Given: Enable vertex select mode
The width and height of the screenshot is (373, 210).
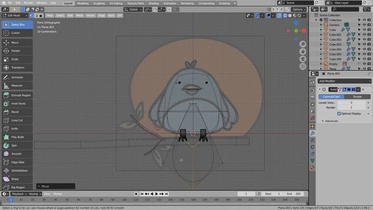Looking at the screenshot, I should click(31, 16).
